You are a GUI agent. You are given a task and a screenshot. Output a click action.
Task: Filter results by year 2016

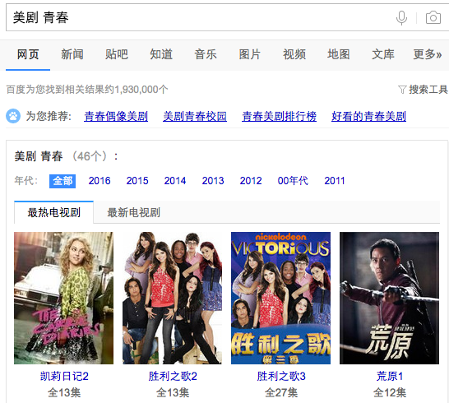pyautogui.click(x=100, y=181)
